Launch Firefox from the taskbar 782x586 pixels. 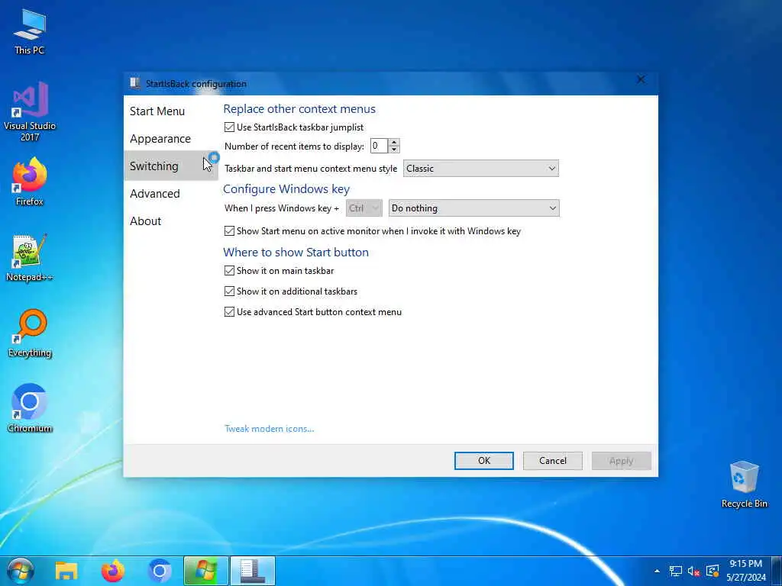pyautogui.click(x=113, y=571)
